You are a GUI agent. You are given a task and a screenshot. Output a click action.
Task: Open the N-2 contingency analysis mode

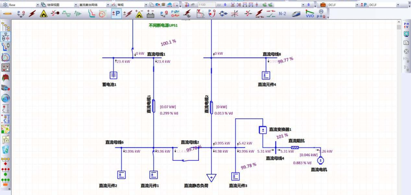tap(283, 14)
